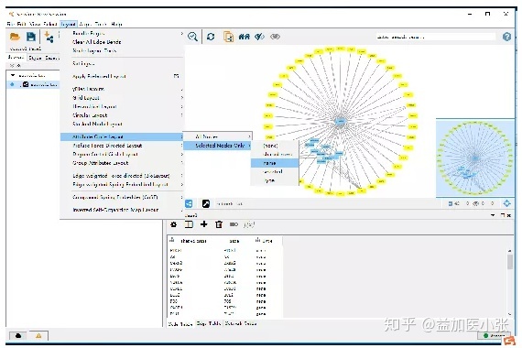Choose Settings in Layout menu

(83, 63)
